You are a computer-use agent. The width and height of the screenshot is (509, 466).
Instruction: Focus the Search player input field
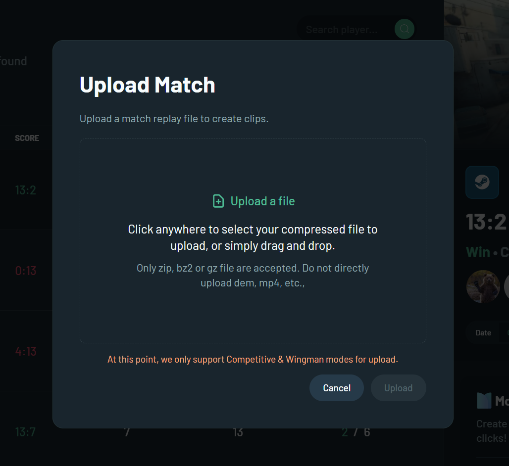point(346,30)
